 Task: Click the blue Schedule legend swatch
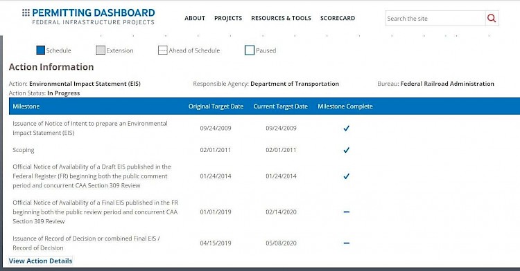point(40,50)
